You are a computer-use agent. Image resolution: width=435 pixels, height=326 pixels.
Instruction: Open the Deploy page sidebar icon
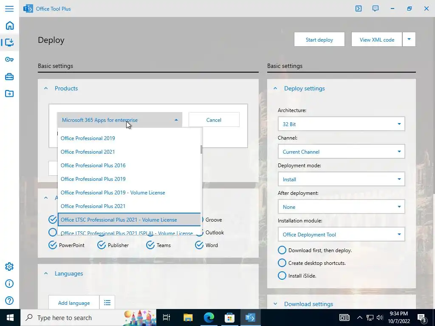pyautogui.click(x=9, y=42)
